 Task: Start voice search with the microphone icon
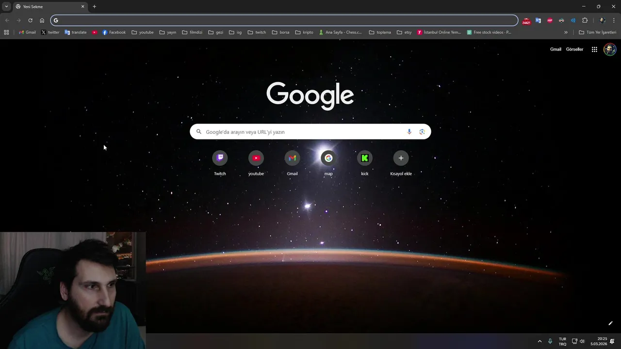(409, 132)
